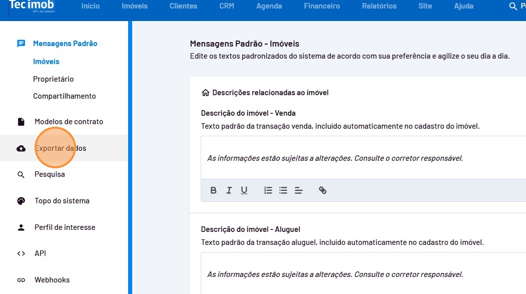Image resolution: width=526 pixels, height=294 pixels.
Task: Insert a bulleted list in the editor
Action: click(x=283, y=190)
